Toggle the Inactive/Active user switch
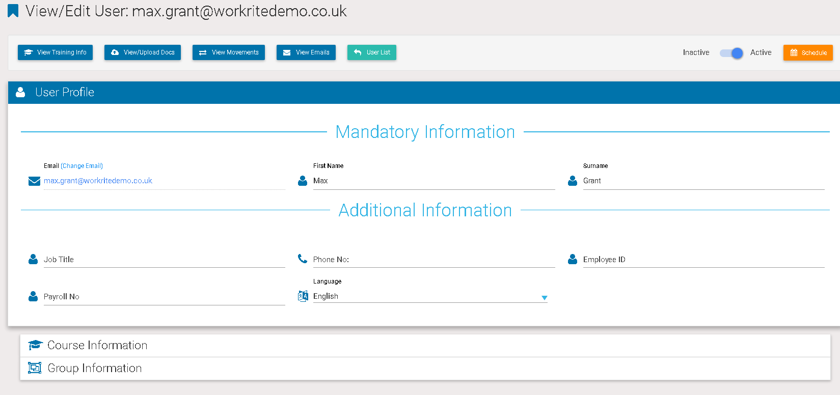 pos(731,52)
